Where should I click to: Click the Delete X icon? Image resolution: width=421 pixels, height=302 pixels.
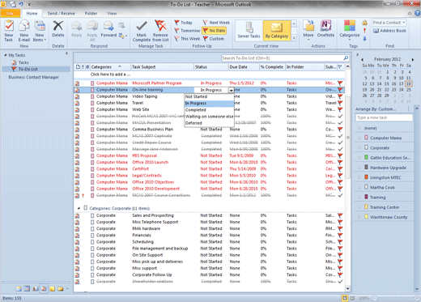(58, 26)
